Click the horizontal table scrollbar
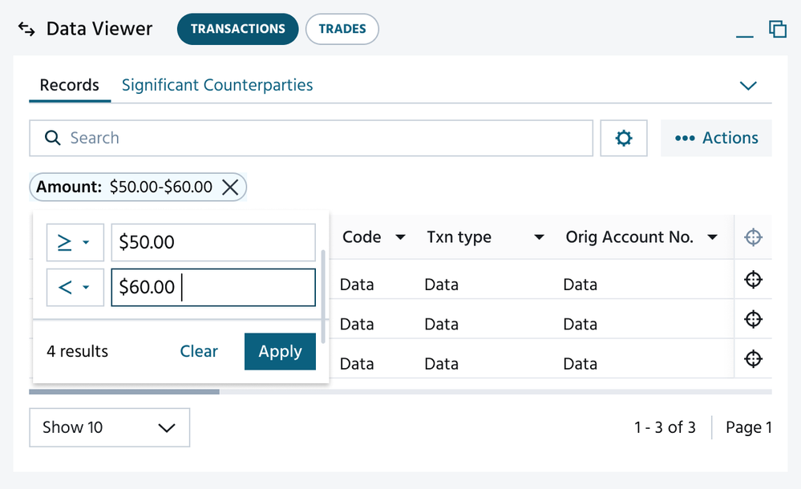 [x=124, y=392]
